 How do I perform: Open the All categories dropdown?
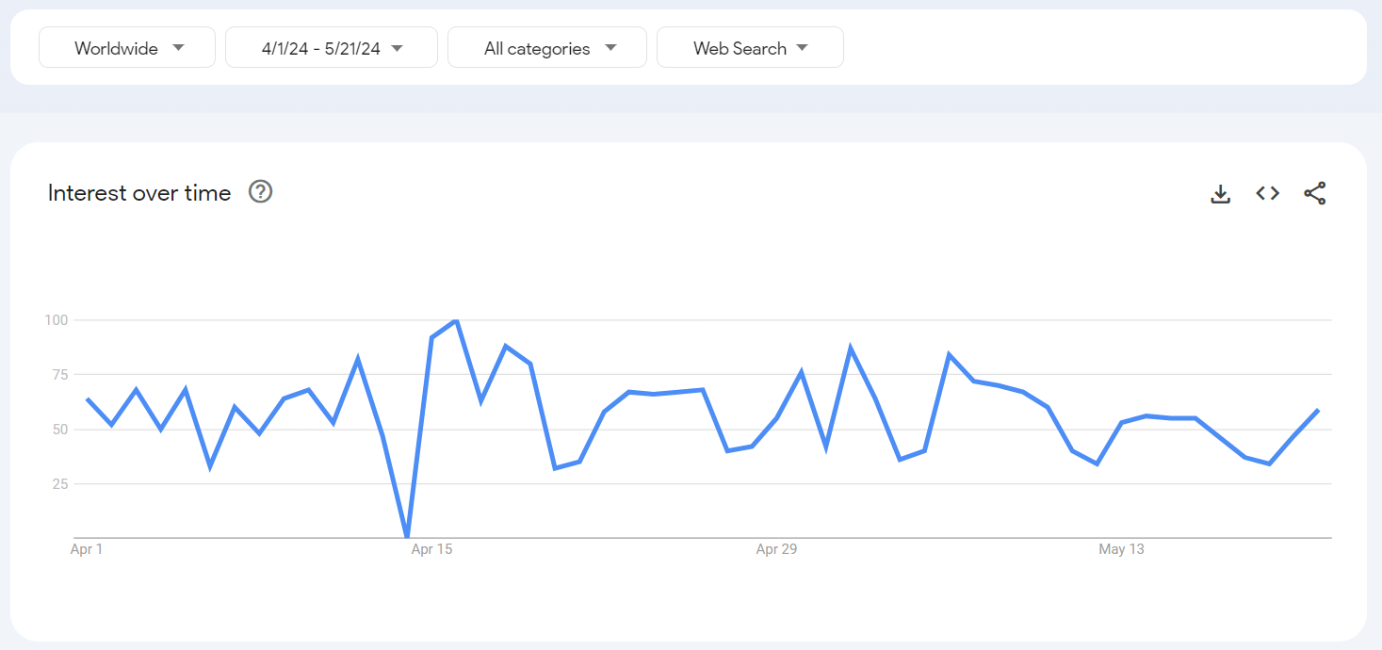(547, 48)
